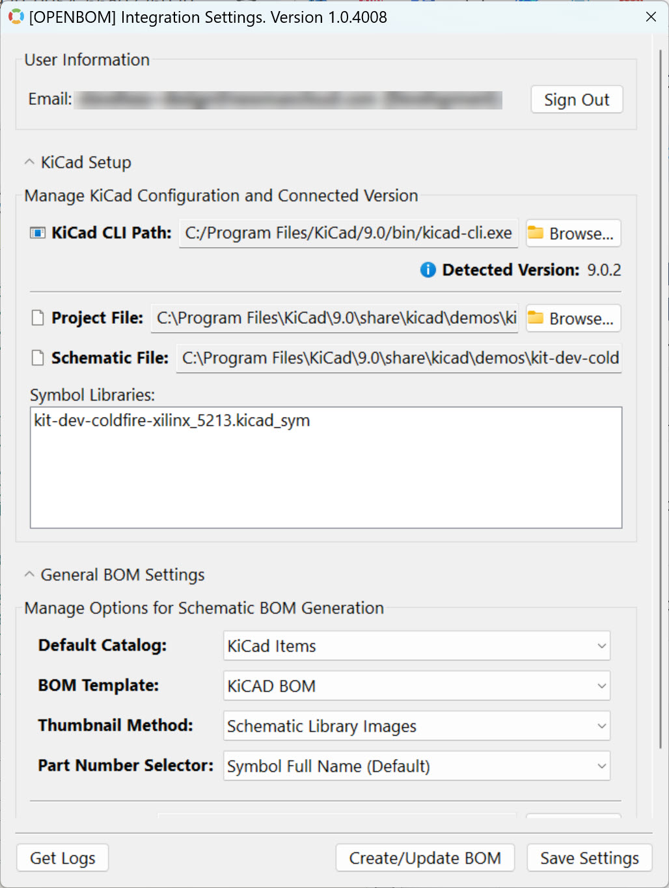The image size is (669, 888).
Task: Browse for the Project File
Action: [573, 319]
